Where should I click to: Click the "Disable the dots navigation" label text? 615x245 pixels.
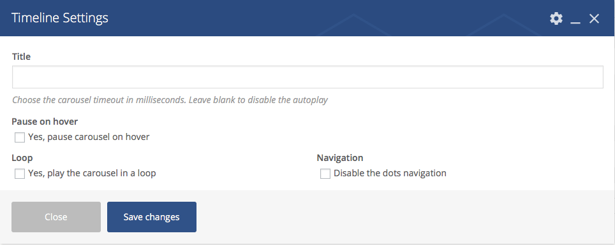coord(390,173)
